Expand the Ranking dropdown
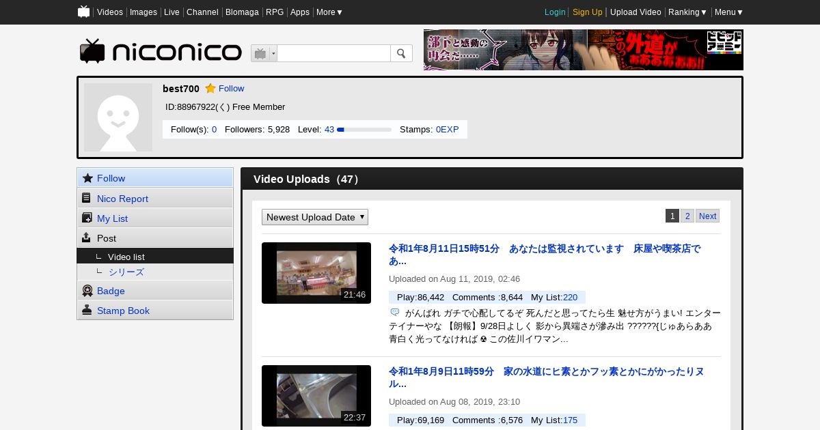Image resolution: width=820 pixels, height=430 pixels. click(687, 12)
